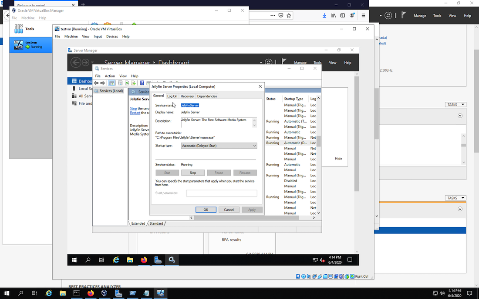Viewport: 479px width, 299px height.
Task: Click the hard disk status icon in VirtualBox
Action: click(298, 276)
